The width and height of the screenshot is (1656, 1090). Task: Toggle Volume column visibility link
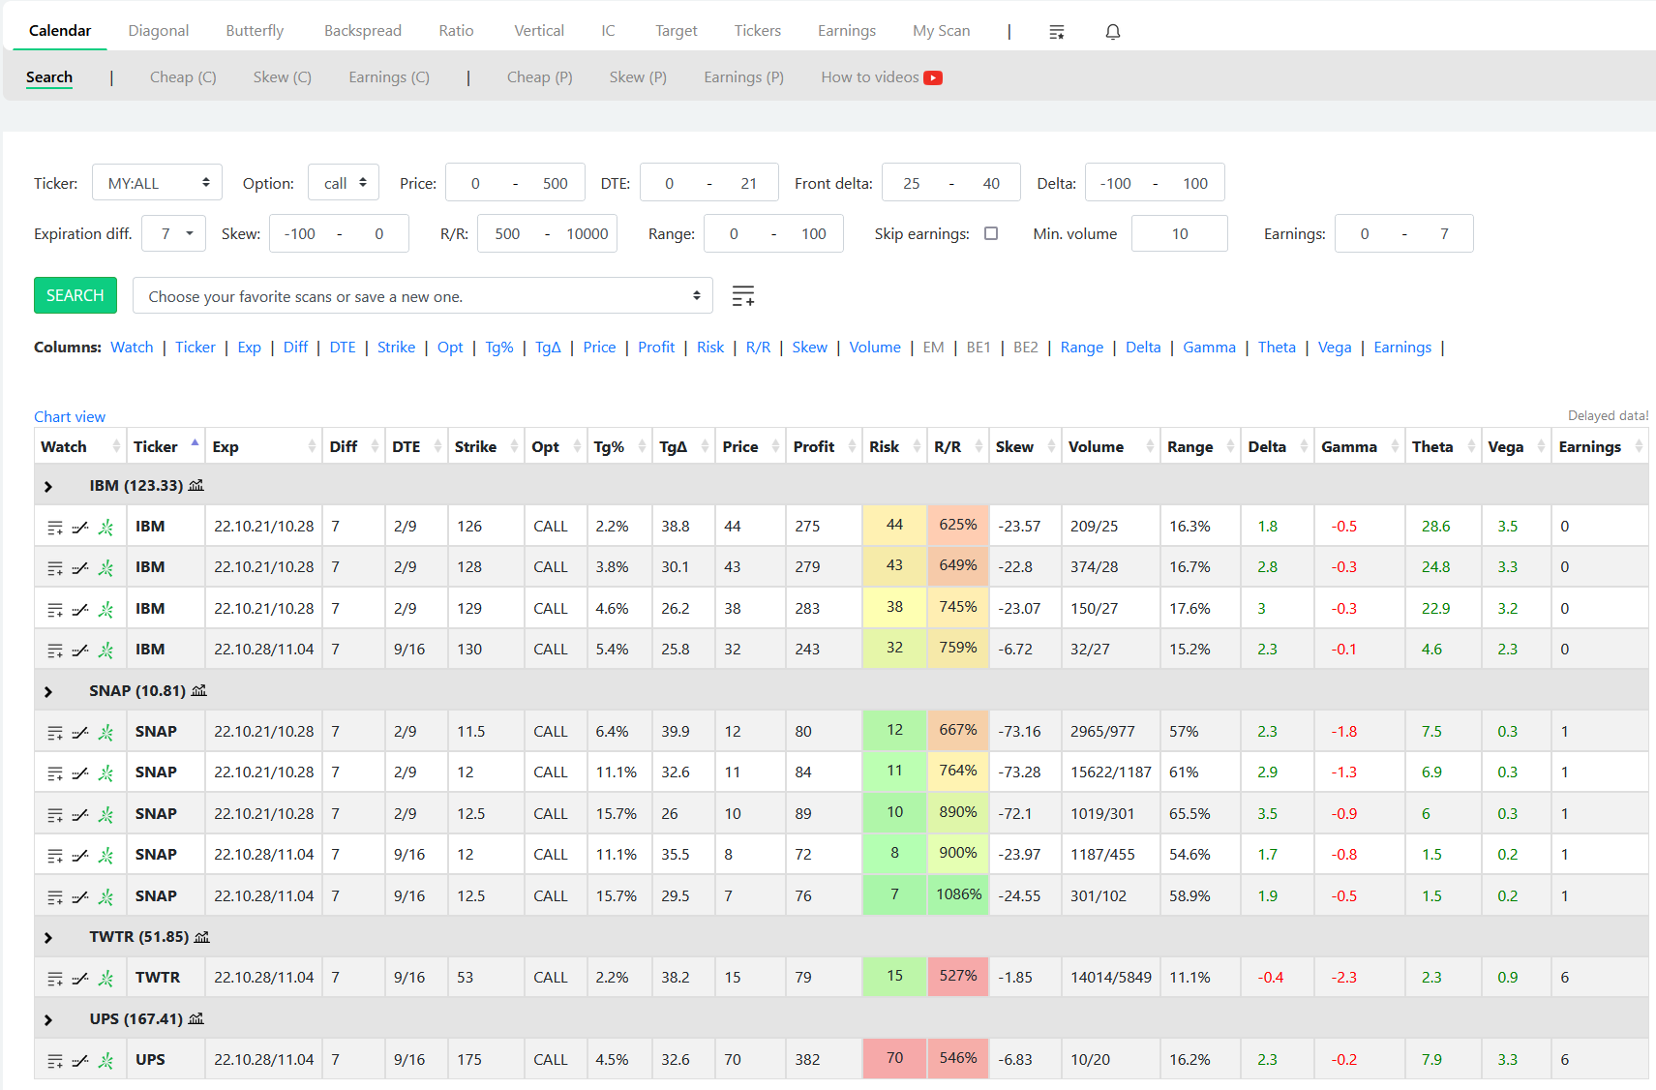875,348
